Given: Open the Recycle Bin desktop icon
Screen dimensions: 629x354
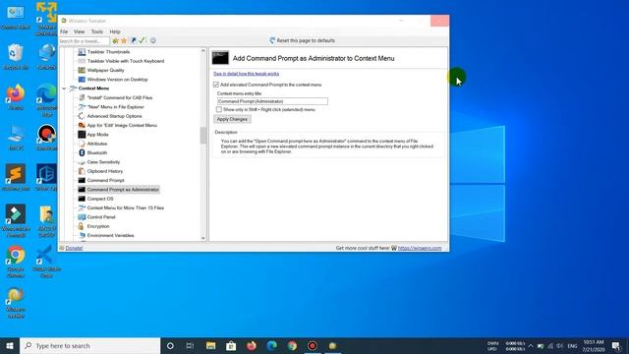Looking at the screenshot, I should [x=16, y=57].
